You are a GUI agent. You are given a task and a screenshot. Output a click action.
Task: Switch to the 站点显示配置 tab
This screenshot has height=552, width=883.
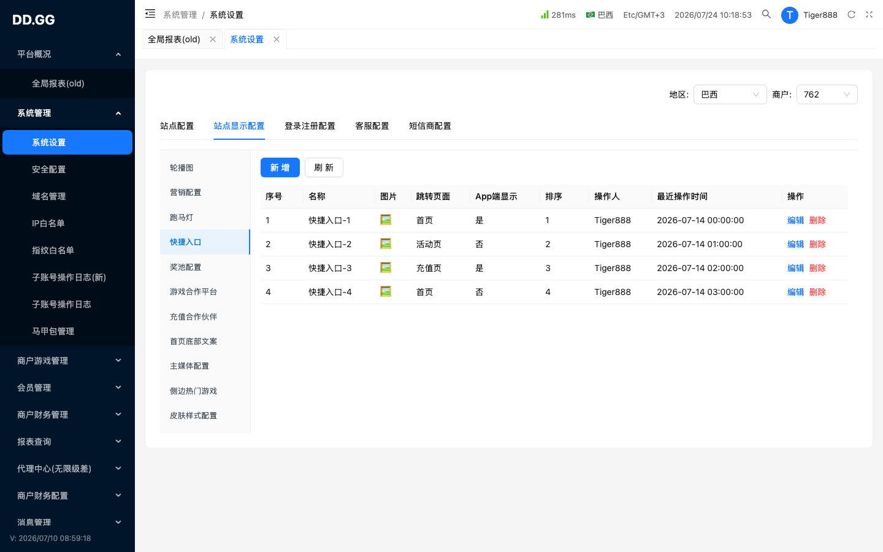point(239,126)
